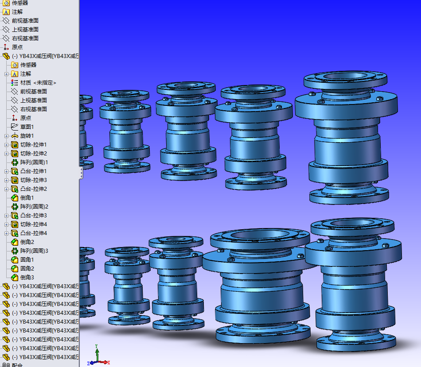The width and height of the screenshot is (421, 367).
Task: Click the 传感器 icon nested under the YB43X component
Action: [x=15, y=65]
